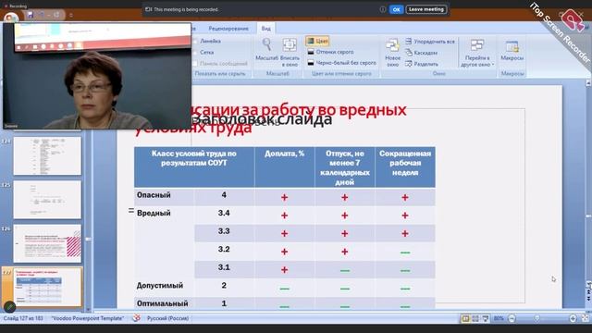Click the Показать или скрыть group label
The height and width of the screenshot is (333, 592).
[220, 74]
